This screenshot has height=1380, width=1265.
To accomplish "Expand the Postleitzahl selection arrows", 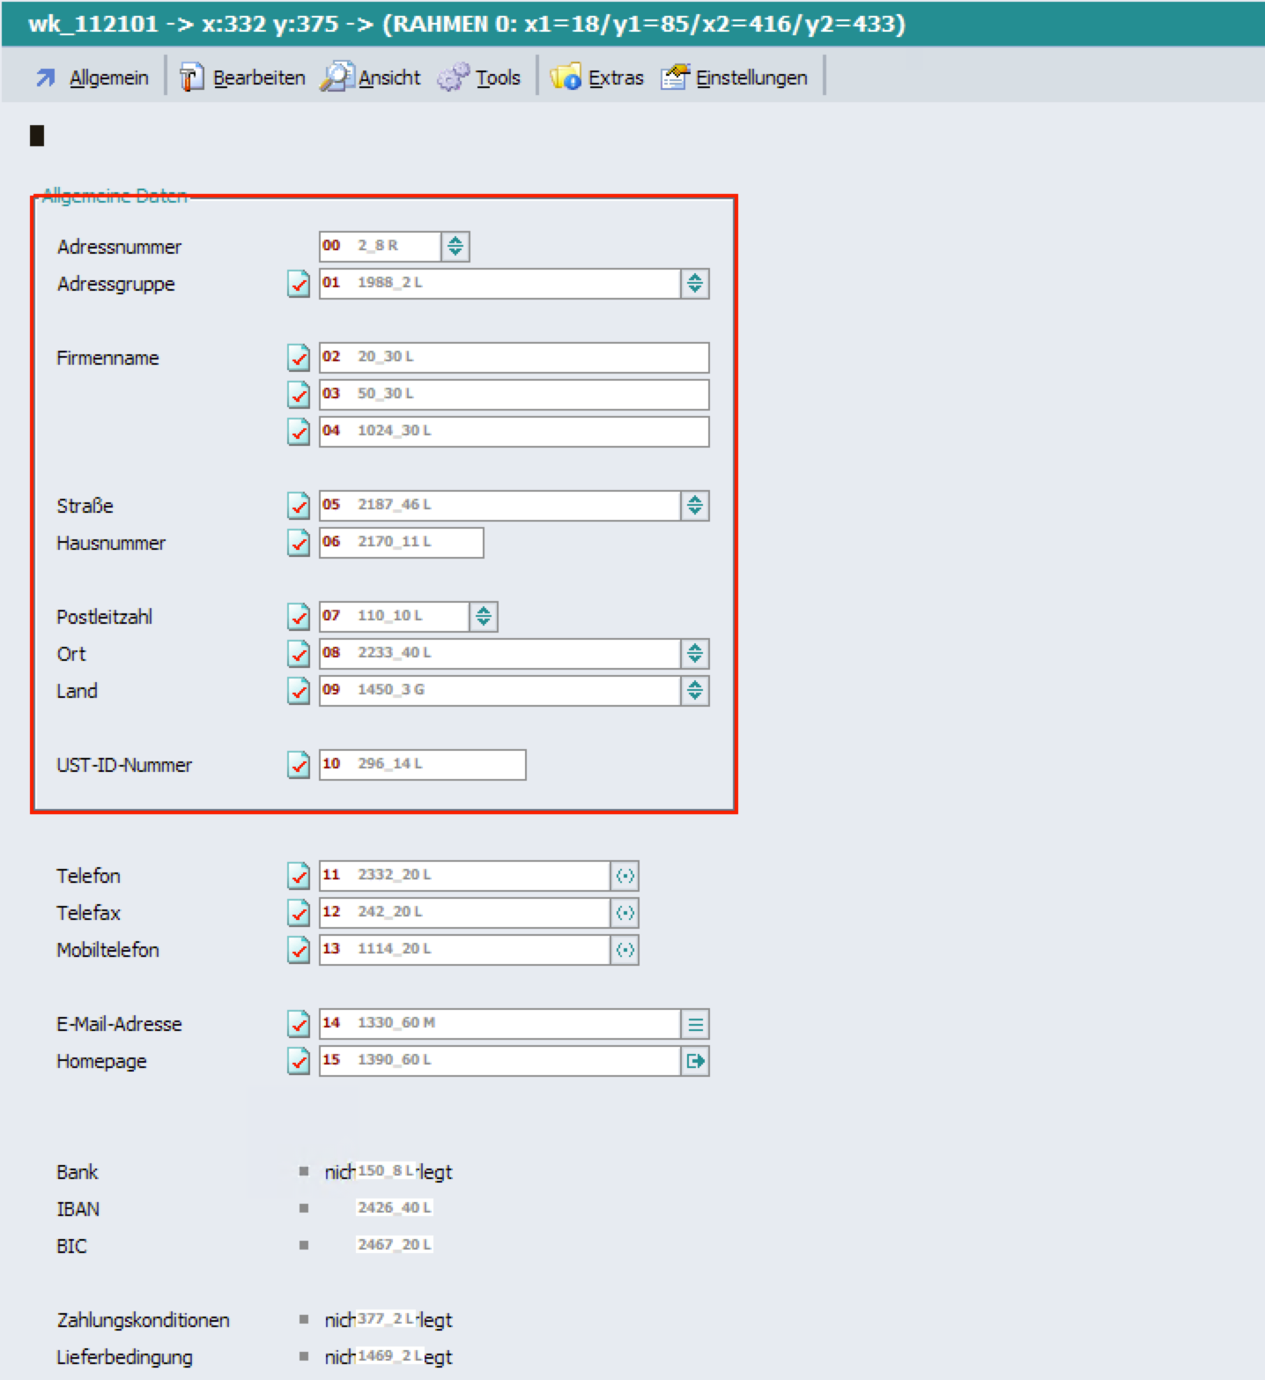I will point(484,617).
